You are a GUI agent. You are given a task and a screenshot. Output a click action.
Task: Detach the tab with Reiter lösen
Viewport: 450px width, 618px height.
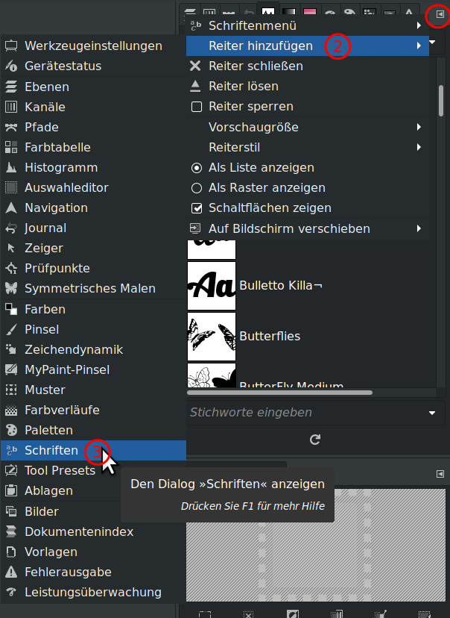tap(307, 86)
